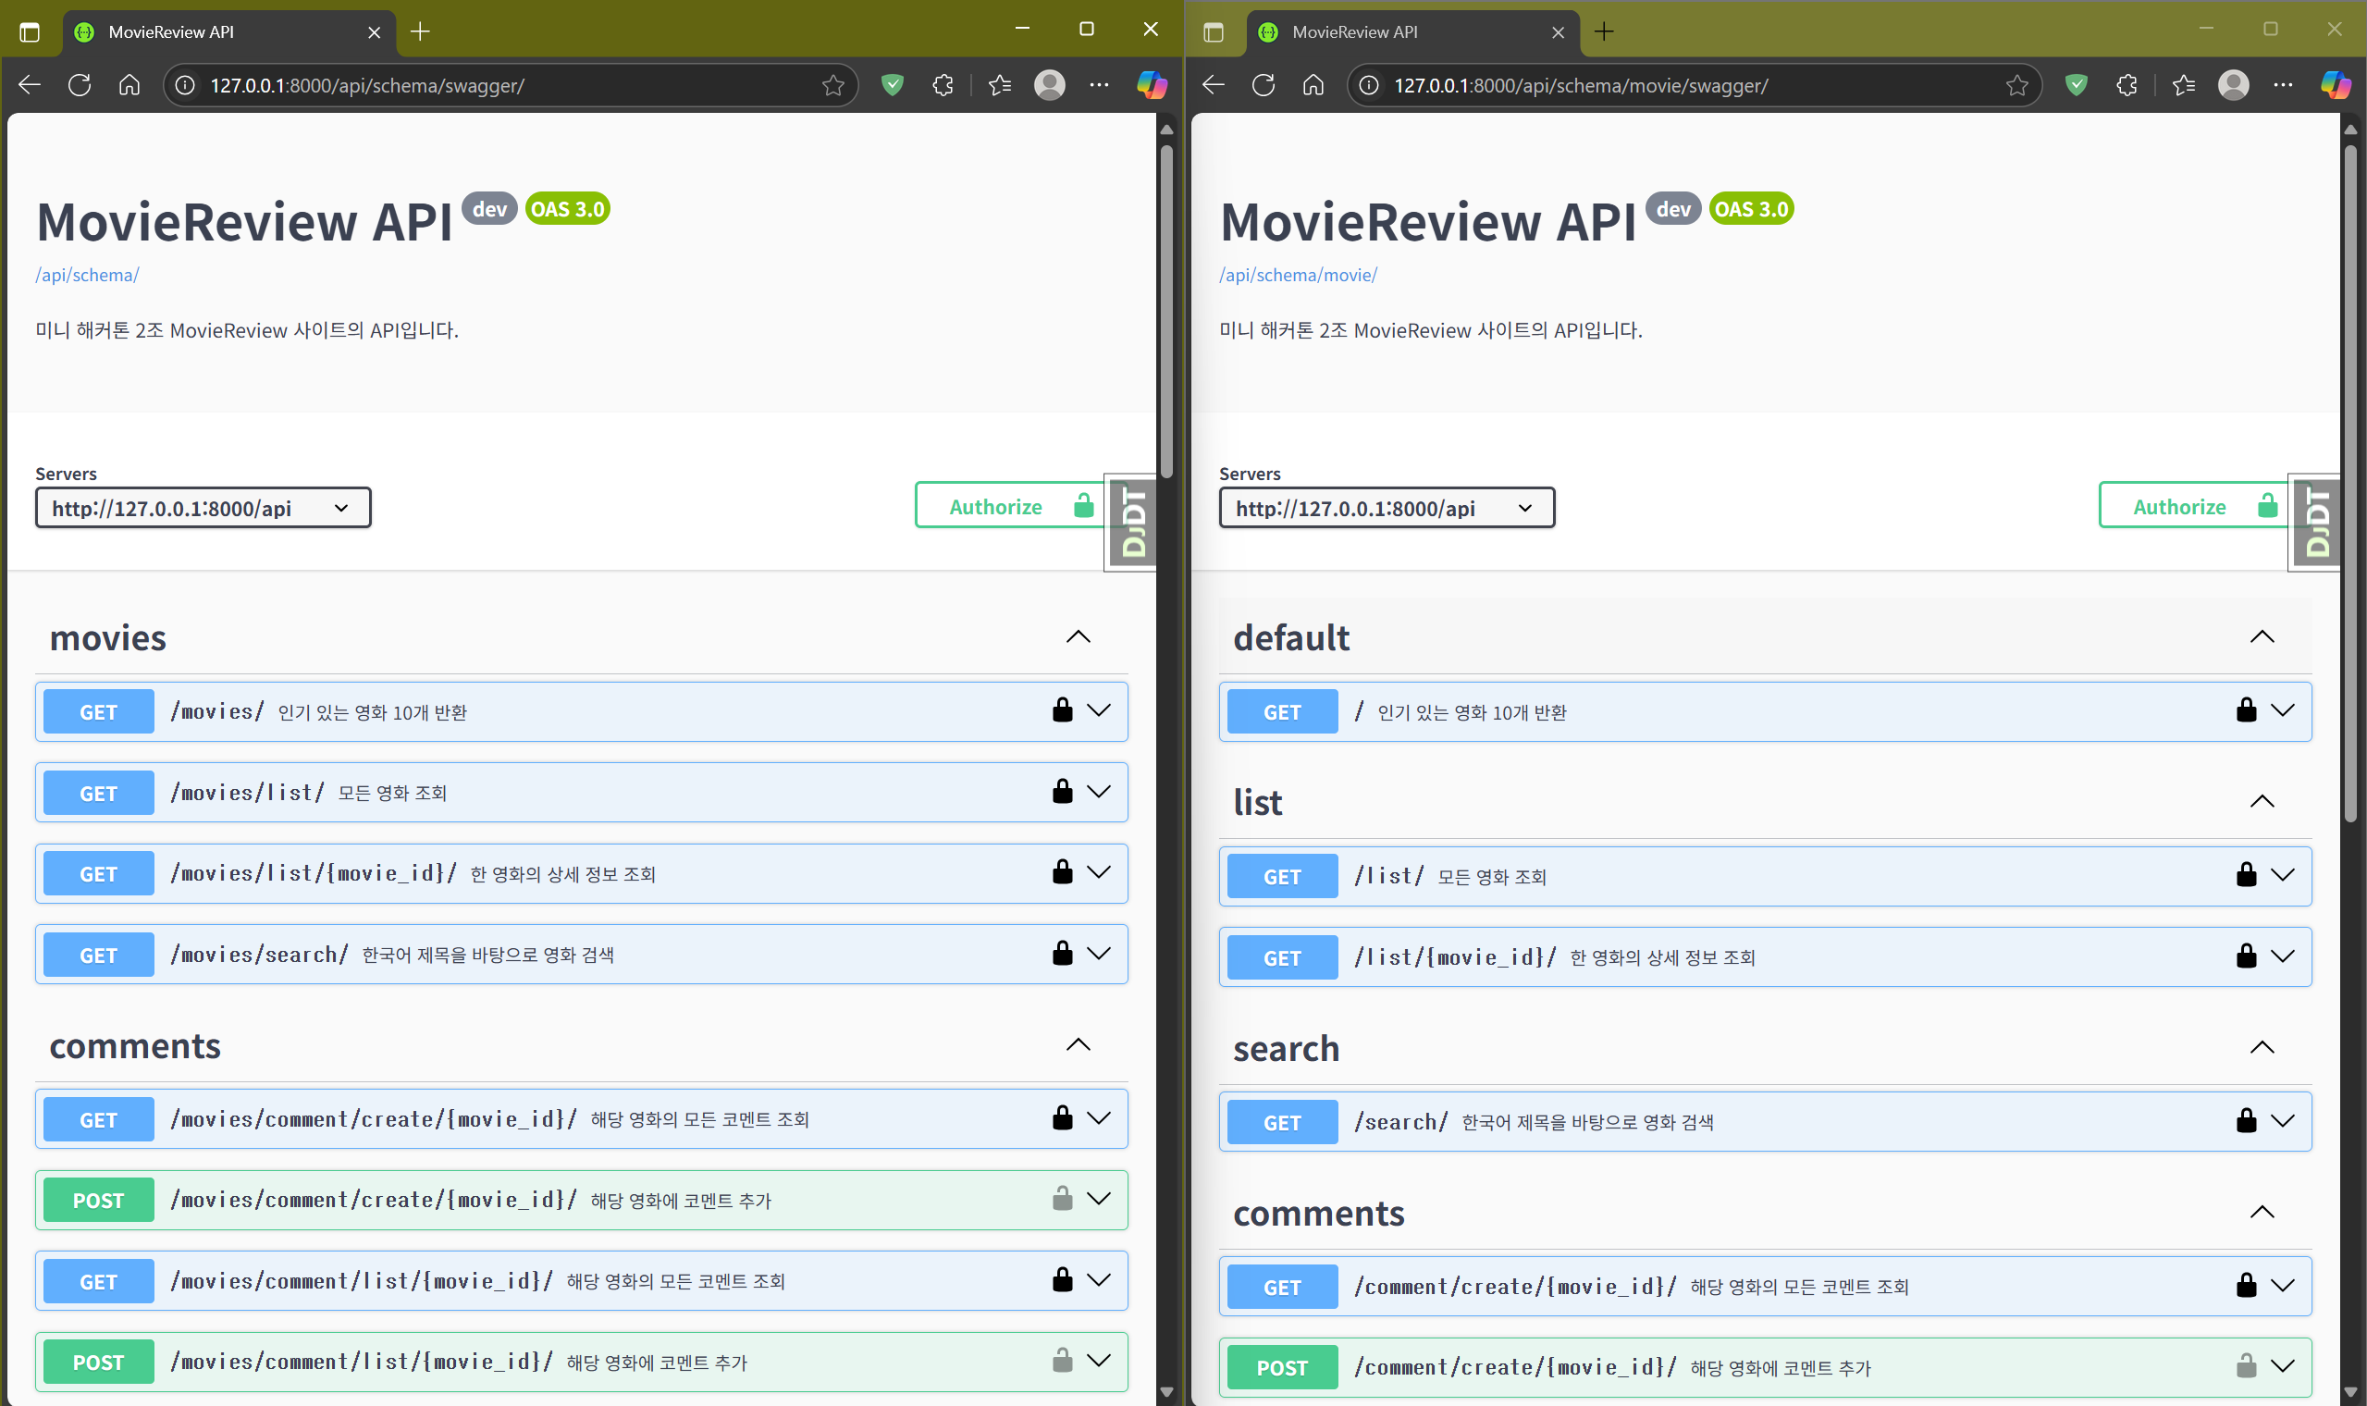Expand the GET /movies/list/ operation chevron
The width and height of the screenshot is (2367, 1406).
pyautogui.click(x=1099, y=791)
